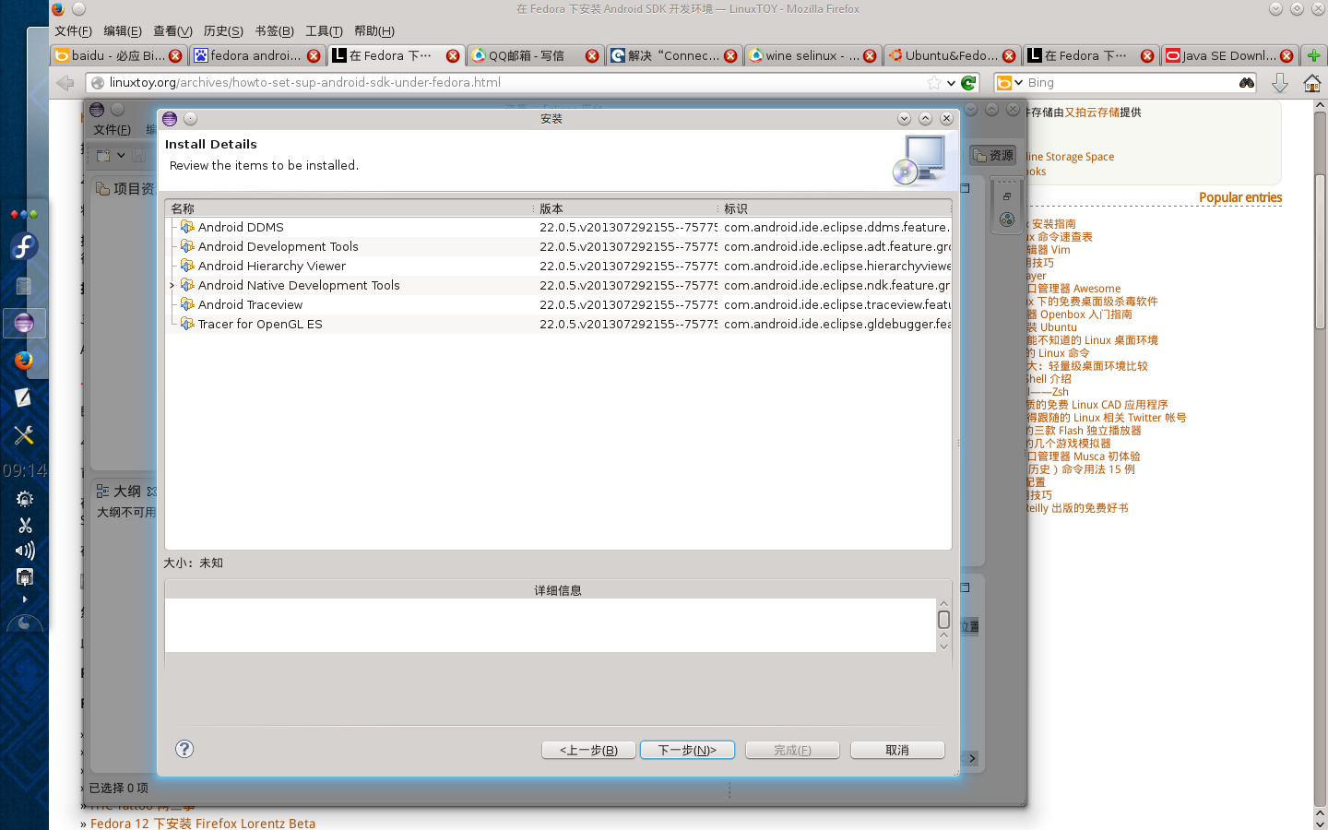Open the Fedora launcher menu in panel
The height and width of the screenshot is (830, 1328).
point(24,246)
